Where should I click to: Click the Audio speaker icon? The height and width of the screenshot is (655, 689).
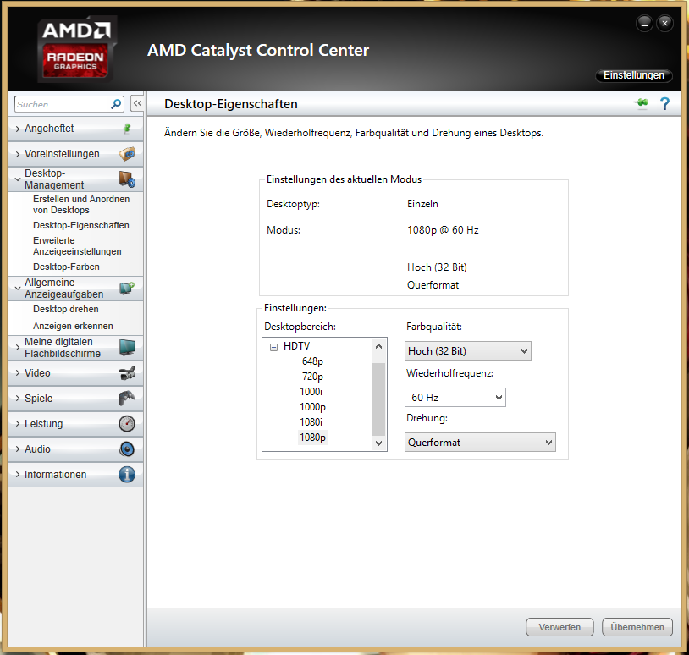coord(127,449)
